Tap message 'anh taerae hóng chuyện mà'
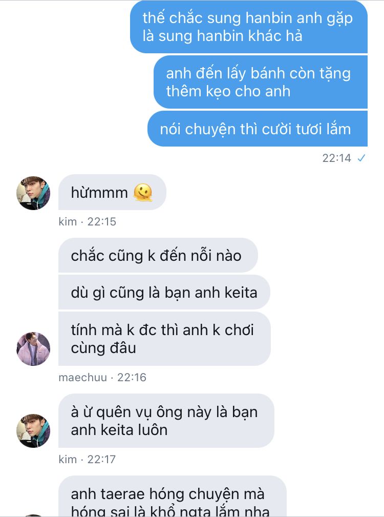This screenshot has height=517, width=384. [x=173, y=496]
